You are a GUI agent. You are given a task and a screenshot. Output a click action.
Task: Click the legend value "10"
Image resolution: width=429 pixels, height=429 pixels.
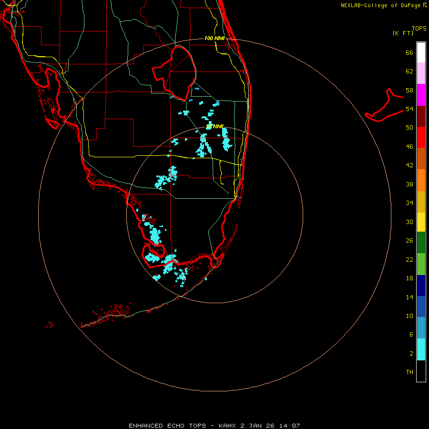pyautogui.click(x=409, y=316)
